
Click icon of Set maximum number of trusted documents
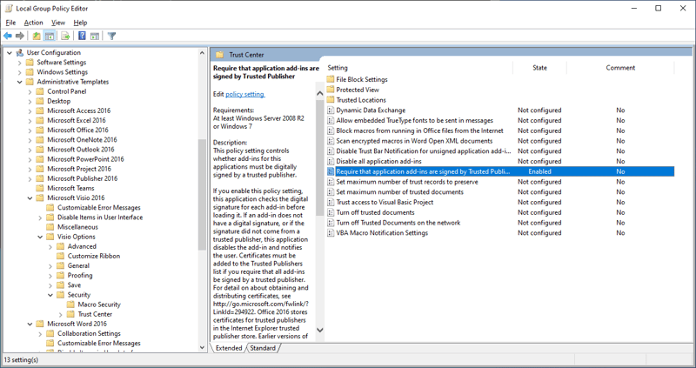click(x=331, y=192)
